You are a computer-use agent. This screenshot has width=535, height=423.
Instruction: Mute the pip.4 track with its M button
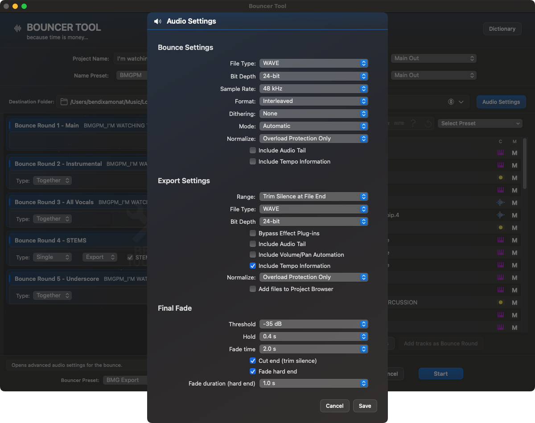click(514, 215)
